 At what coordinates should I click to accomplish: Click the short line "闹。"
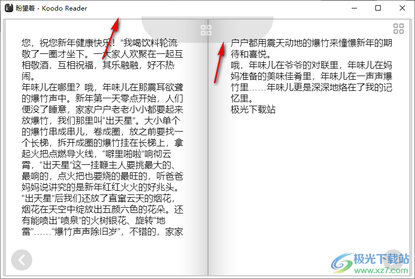pos(29,76)
